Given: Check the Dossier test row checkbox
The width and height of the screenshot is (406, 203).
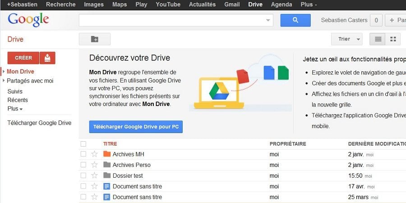Looking at the screenshot, I should pyautogui.click(x=83, y=175).
